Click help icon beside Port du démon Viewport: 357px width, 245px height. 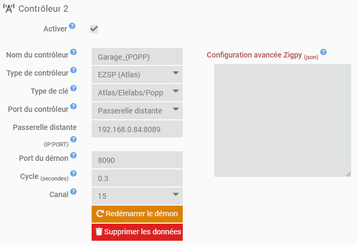click(x=74, y=156)
